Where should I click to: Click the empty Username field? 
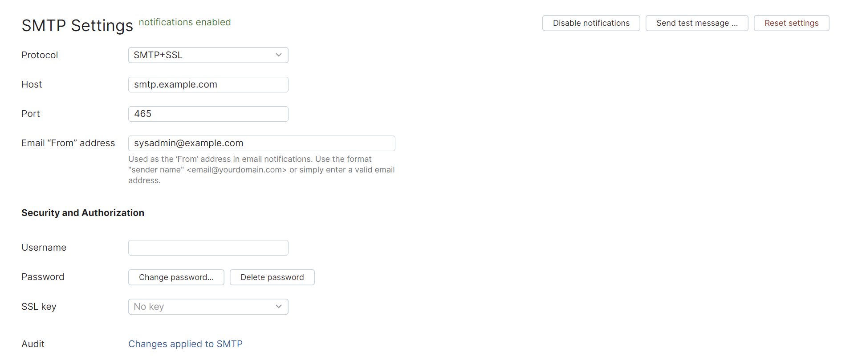pyautogui.click(x=208, y=248)
